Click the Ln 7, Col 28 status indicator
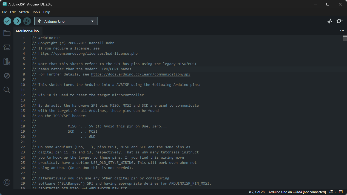This screenshot has width=347, height=195. pos(256,192)
